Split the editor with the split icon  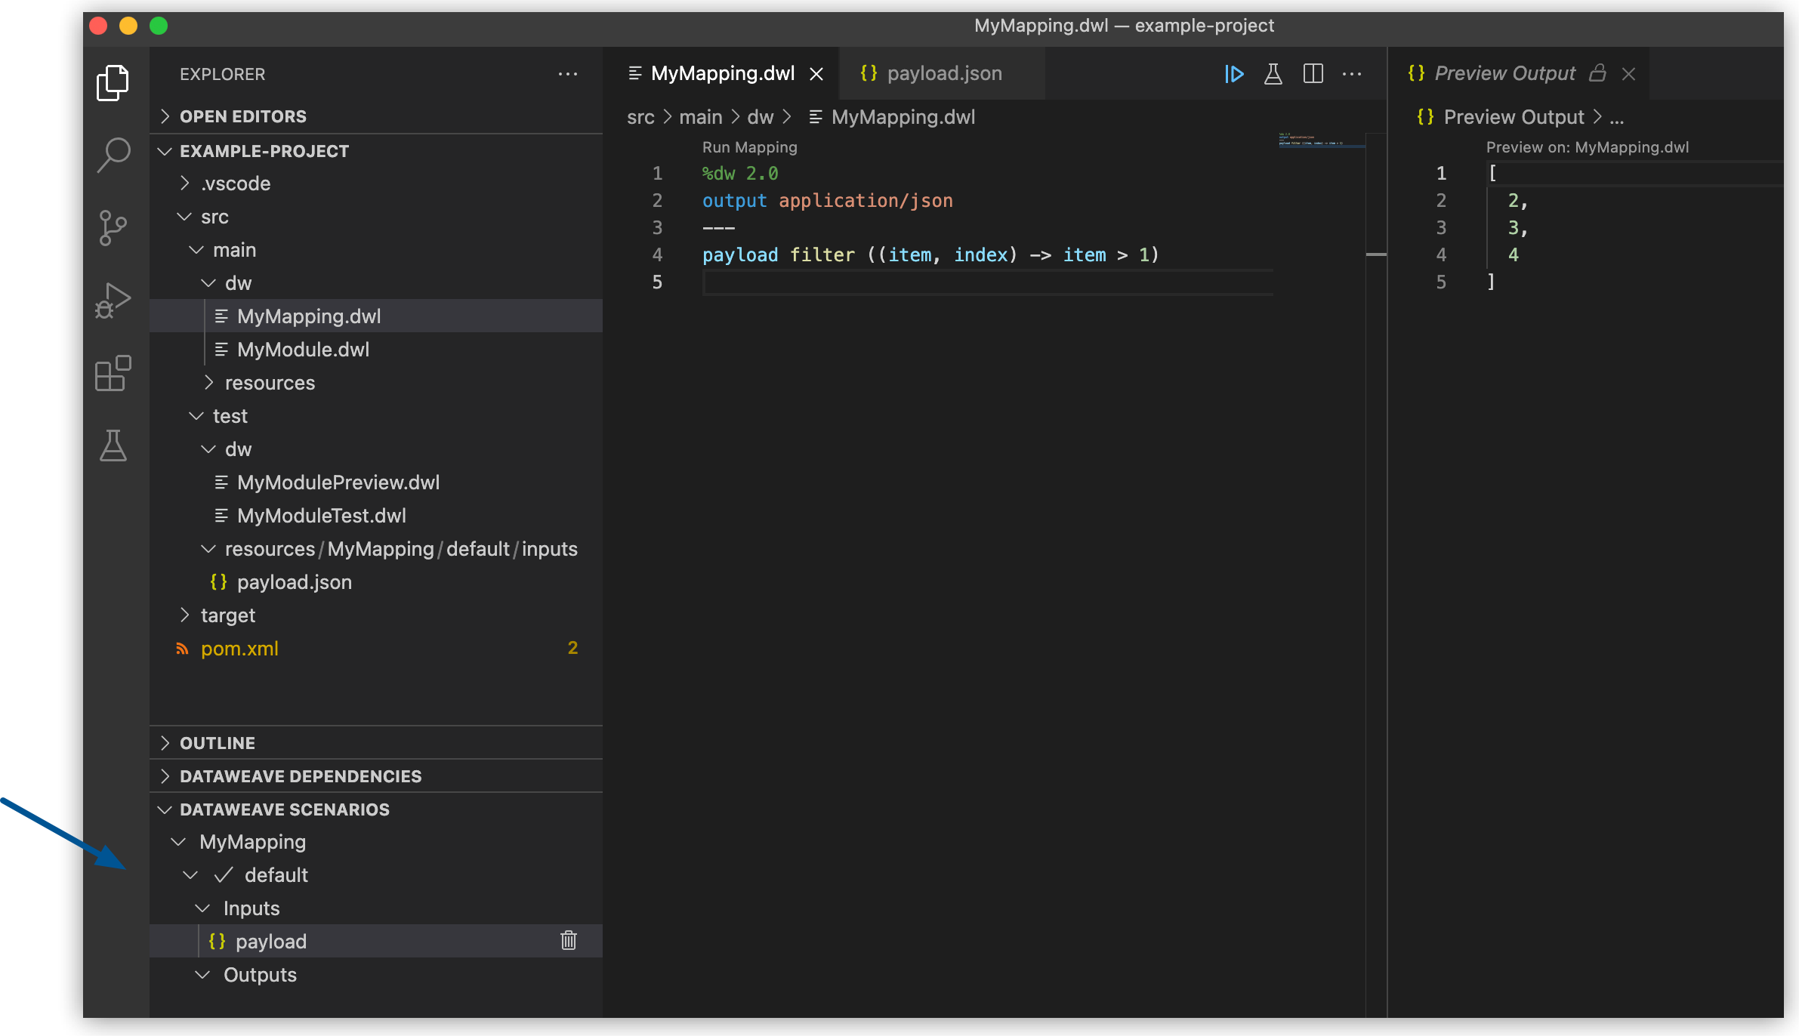1313,73
